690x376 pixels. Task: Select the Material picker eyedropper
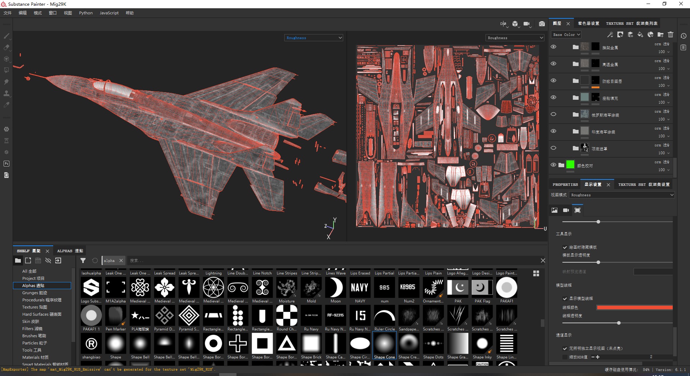6,105
